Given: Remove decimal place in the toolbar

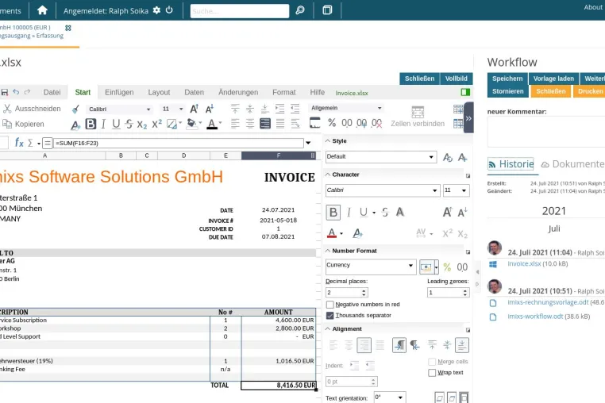Looking at the screenshot, I should pos(376,123).
